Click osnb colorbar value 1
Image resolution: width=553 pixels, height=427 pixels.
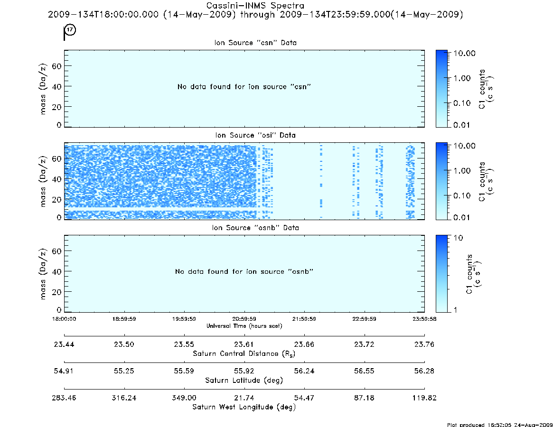[x=455, y=310]
